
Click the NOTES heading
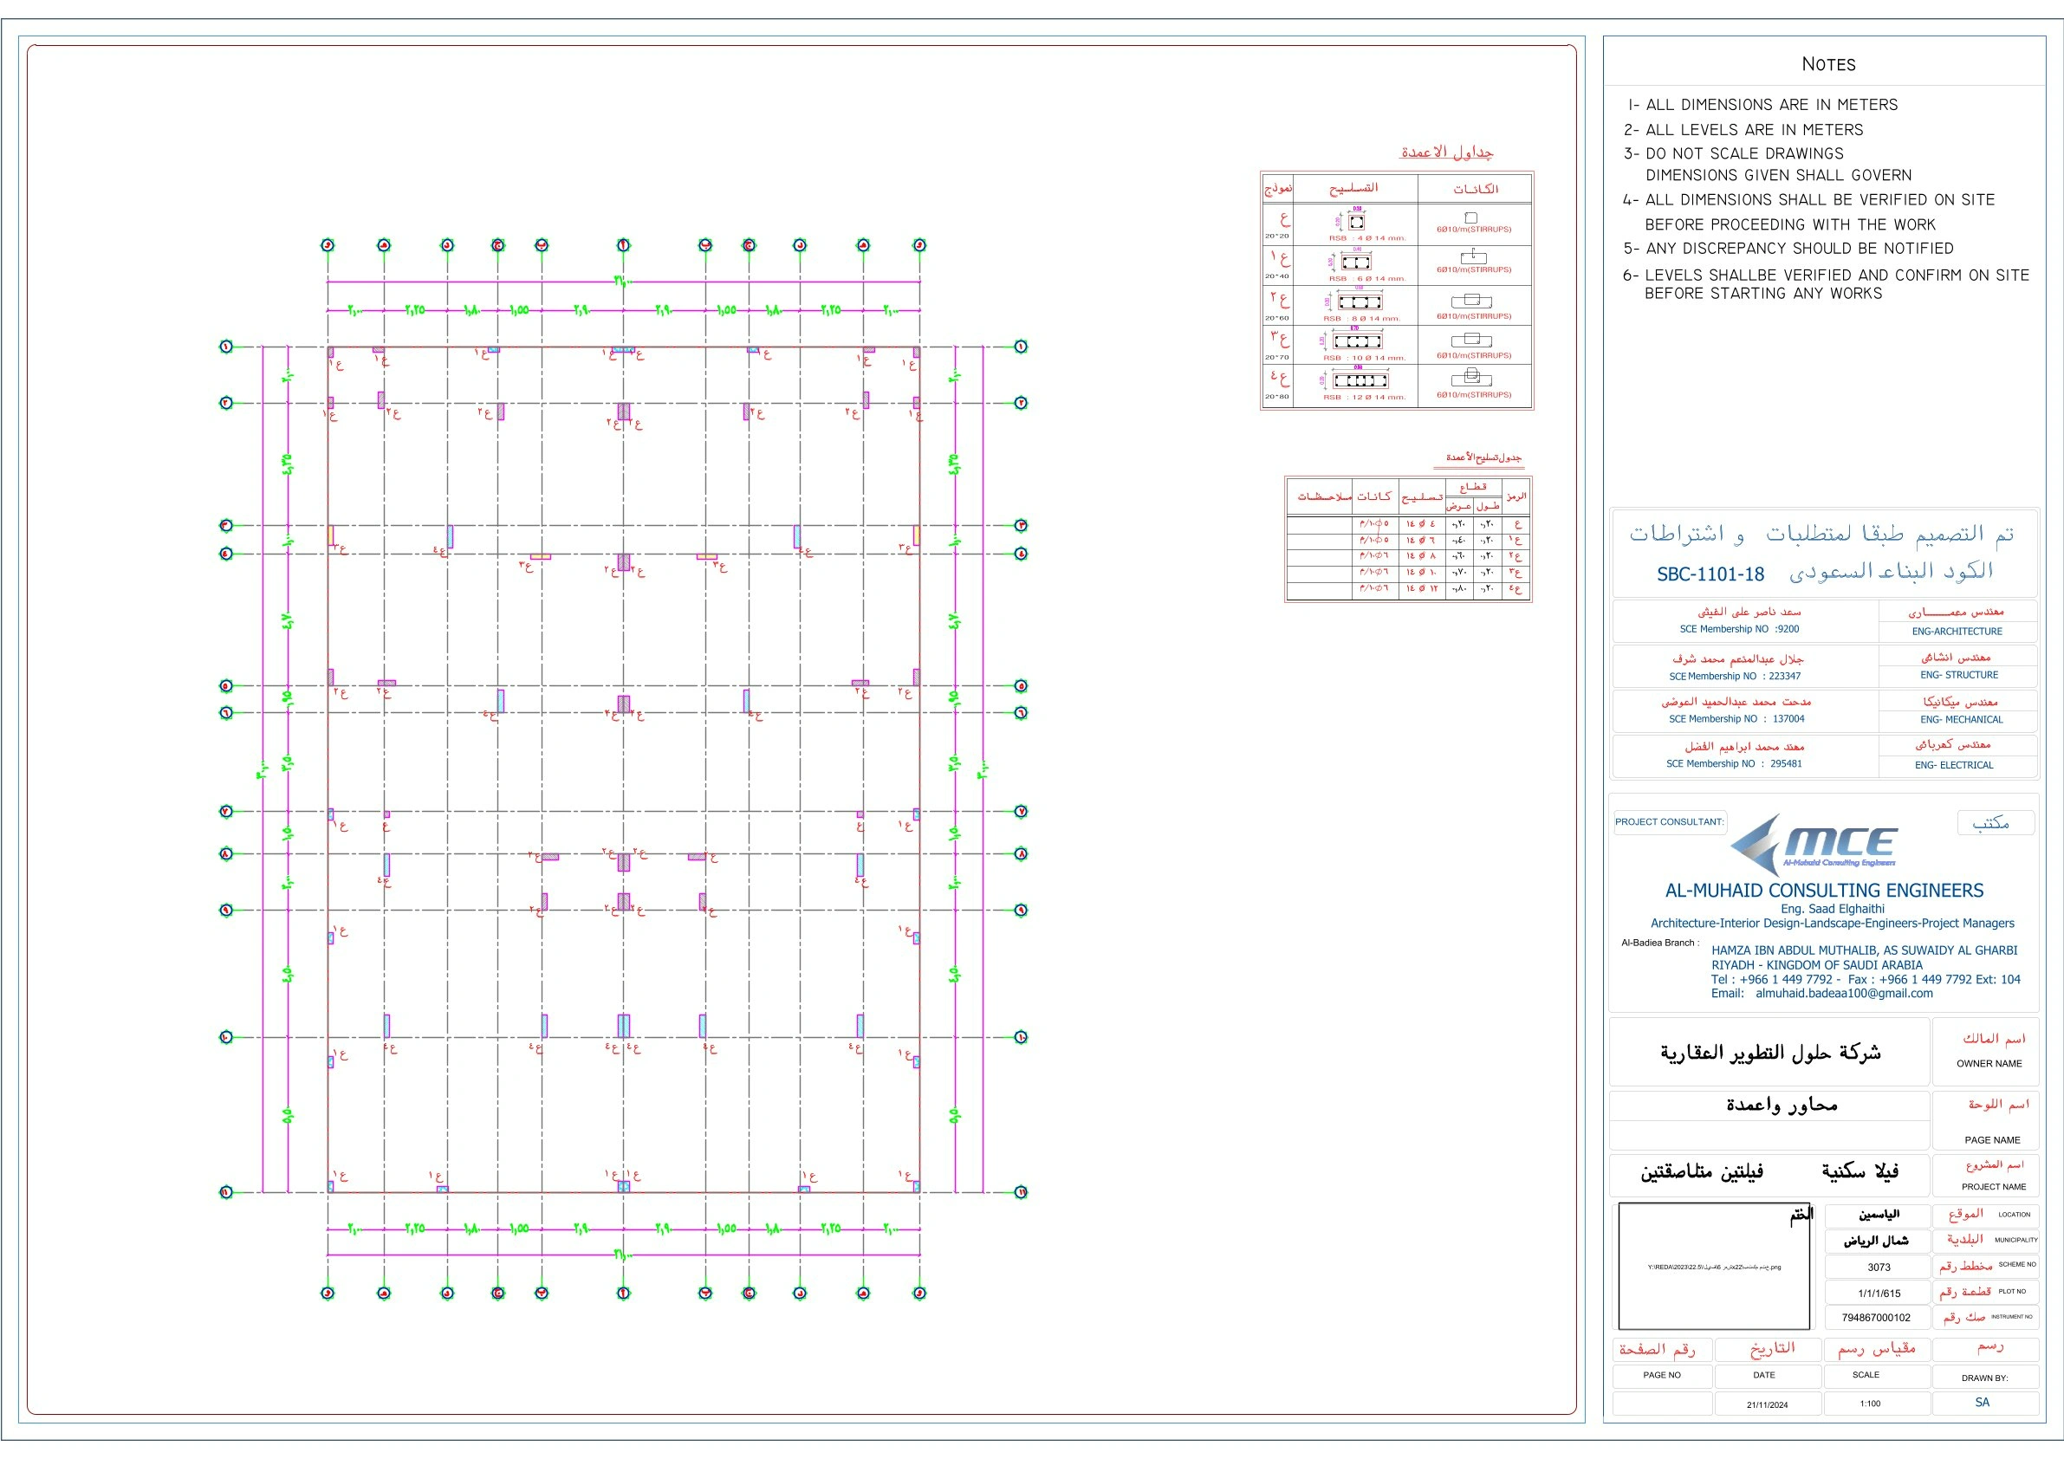[x=1828, y=64]
